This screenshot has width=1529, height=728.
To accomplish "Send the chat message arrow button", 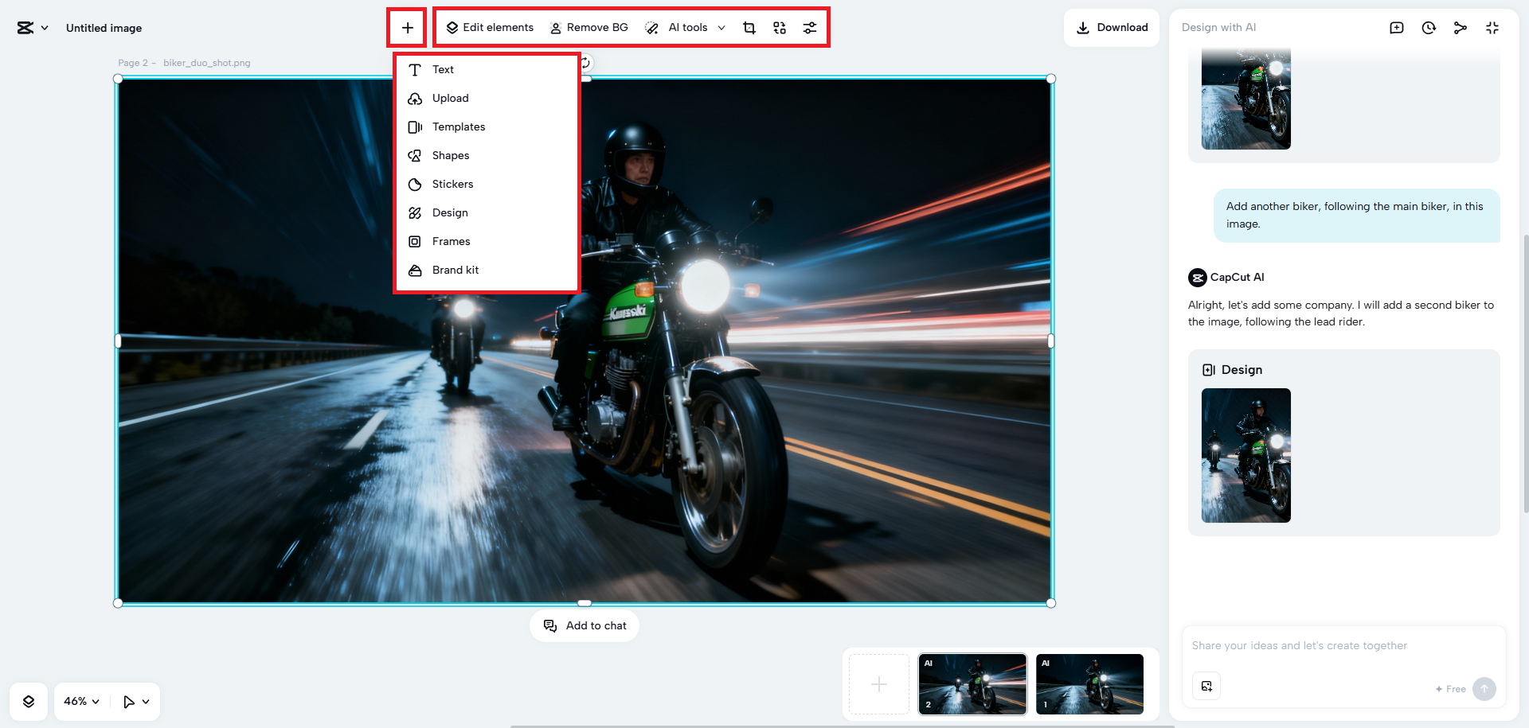I will coord(1484,689).
